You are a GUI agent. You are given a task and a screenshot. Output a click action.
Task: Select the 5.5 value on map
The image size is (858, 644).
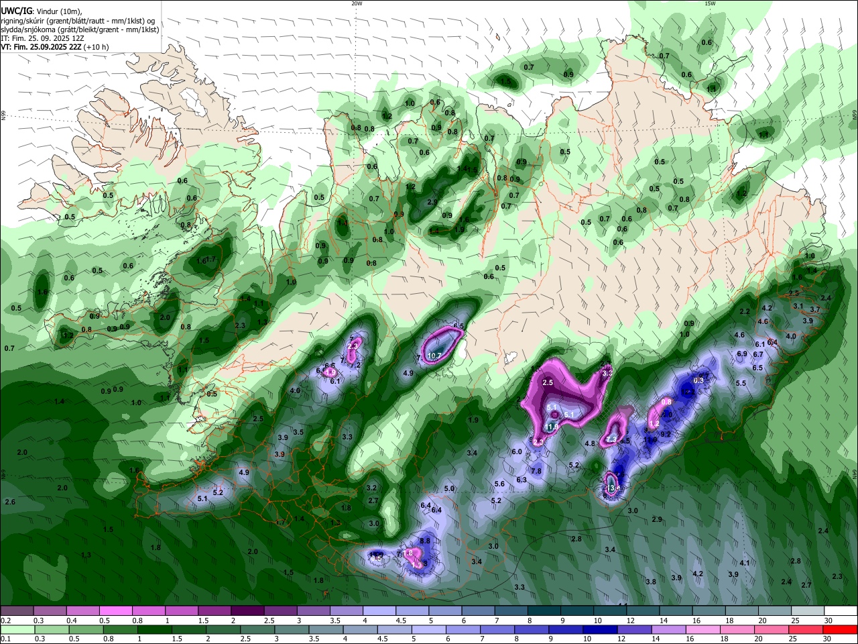click(741, 383)
